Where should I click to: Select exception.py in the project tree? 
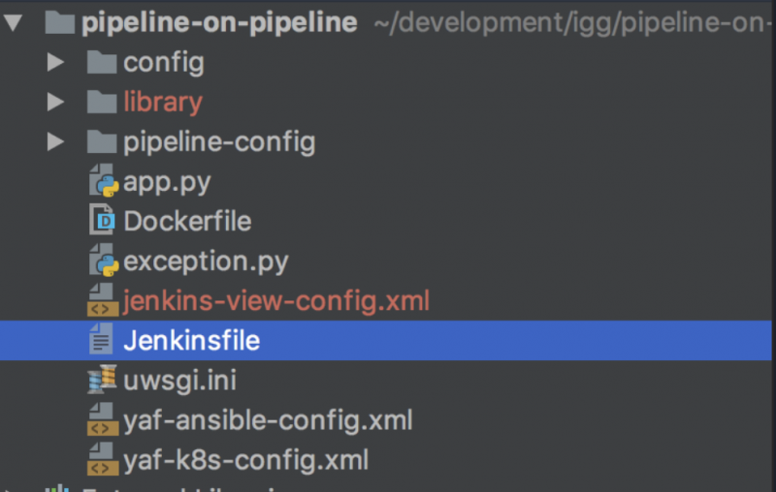tap(206, 261)
